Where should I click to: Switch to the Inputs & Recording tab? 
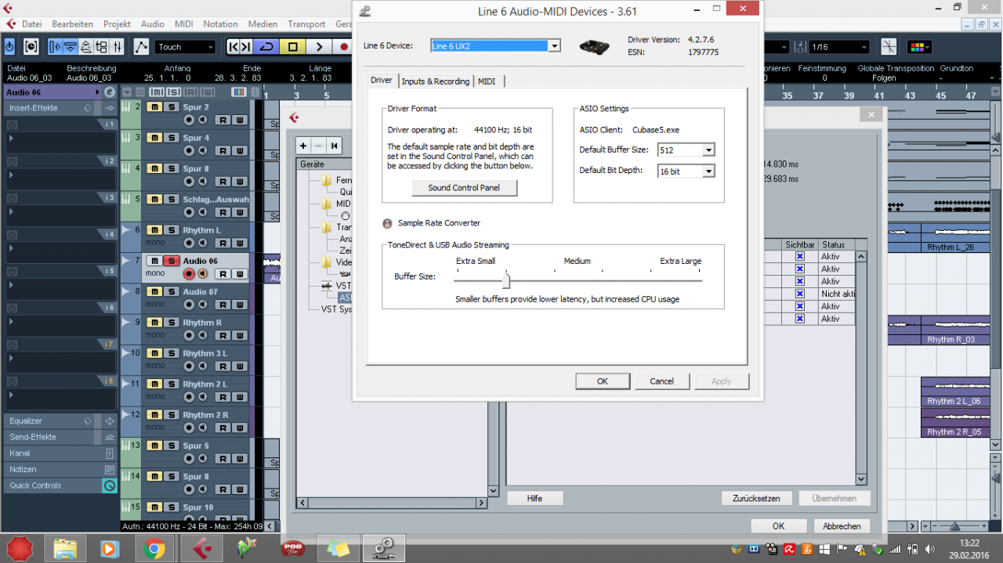click(435, 81)
